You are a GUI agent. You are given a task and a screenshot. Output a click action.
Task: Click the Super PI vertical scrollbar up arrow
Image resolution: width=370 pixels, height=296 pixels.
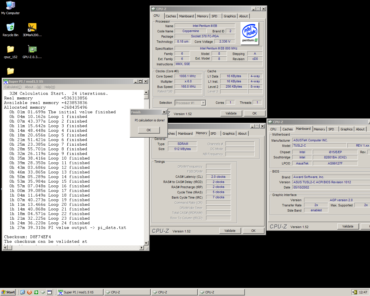point(146,92)
